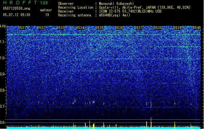Click the 1.1 kHz frequency label
Screen dimensions: 204x129
click(3, 42)
